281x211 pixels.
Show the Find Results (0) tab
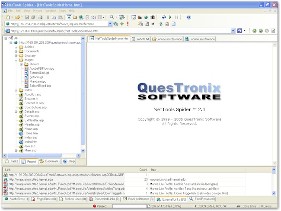coord(202,199)
